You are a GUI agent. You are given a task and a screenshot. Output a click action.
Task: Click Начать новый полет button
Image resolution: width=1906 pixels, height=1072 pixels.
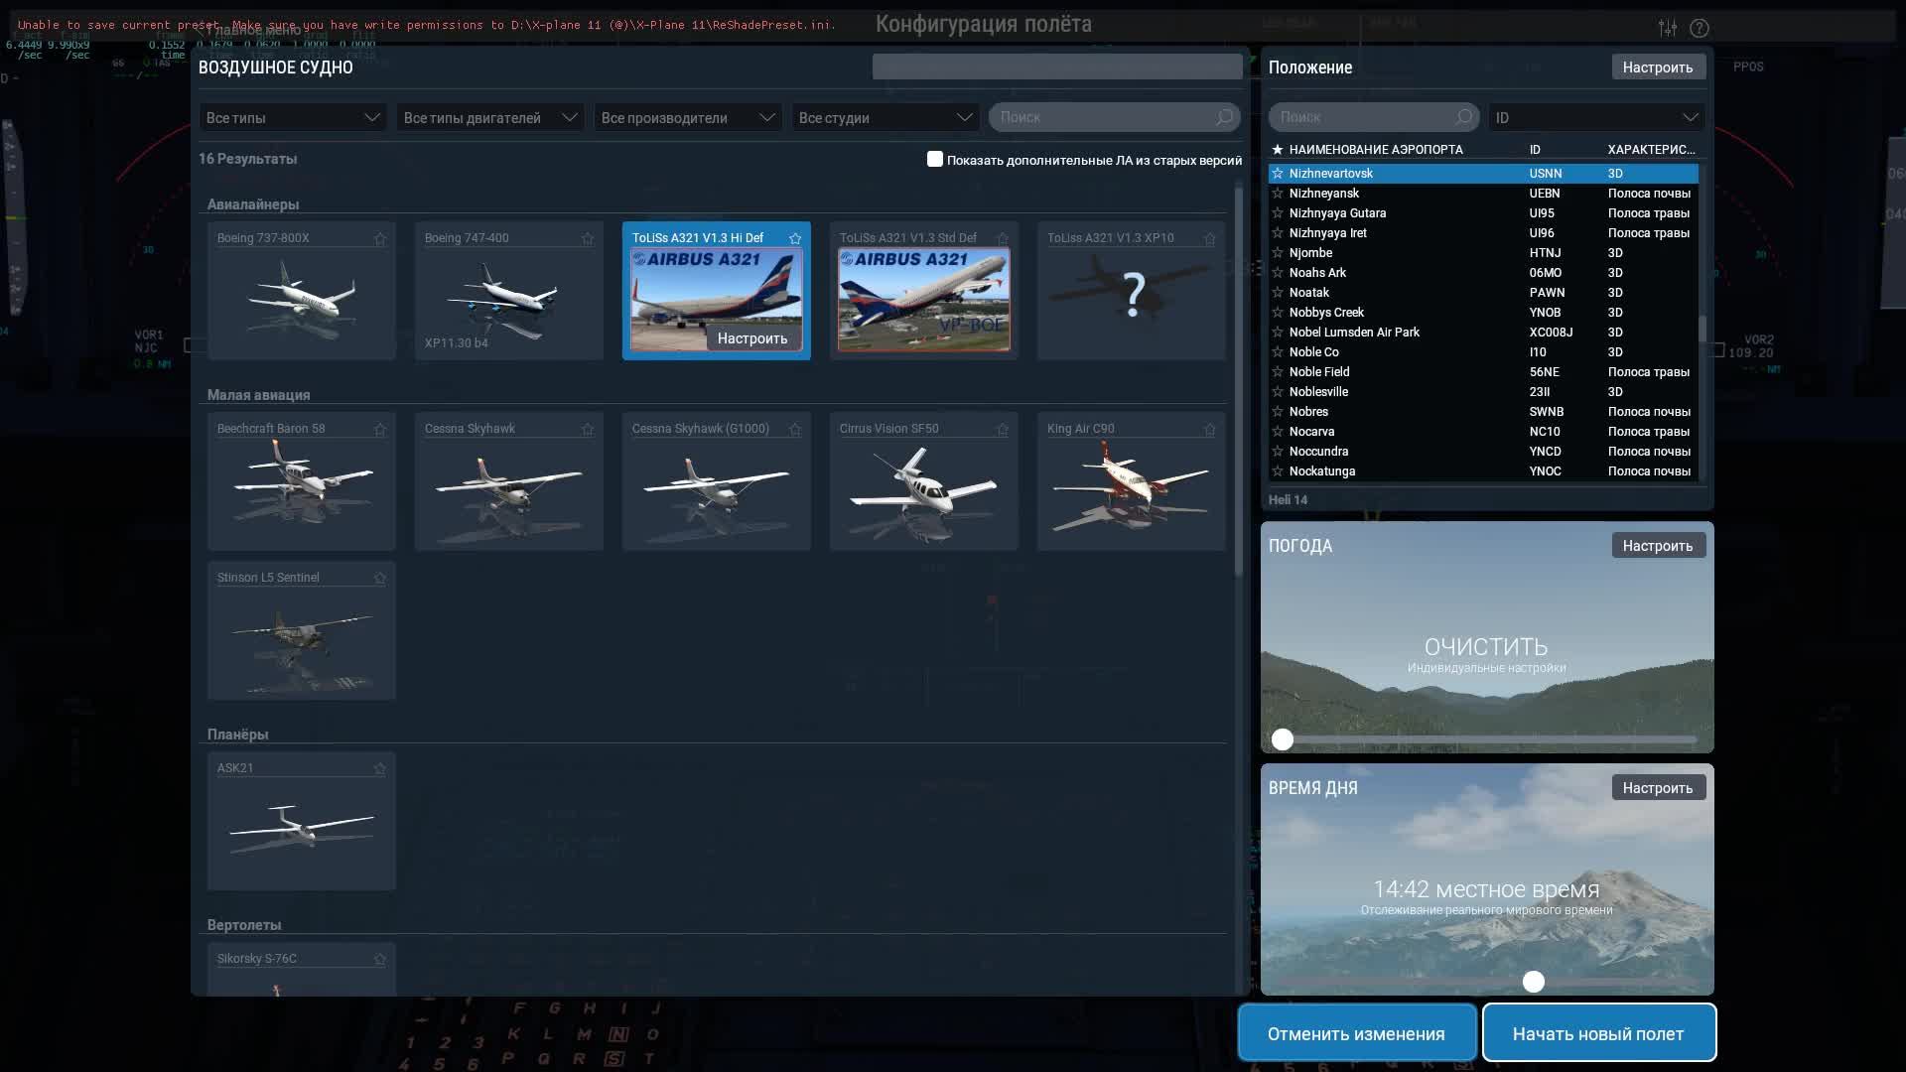(1598, 1032)
